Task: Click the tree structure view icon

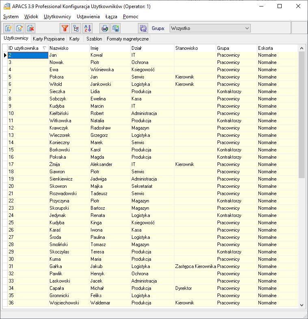Action: click(x=76, y=28)
